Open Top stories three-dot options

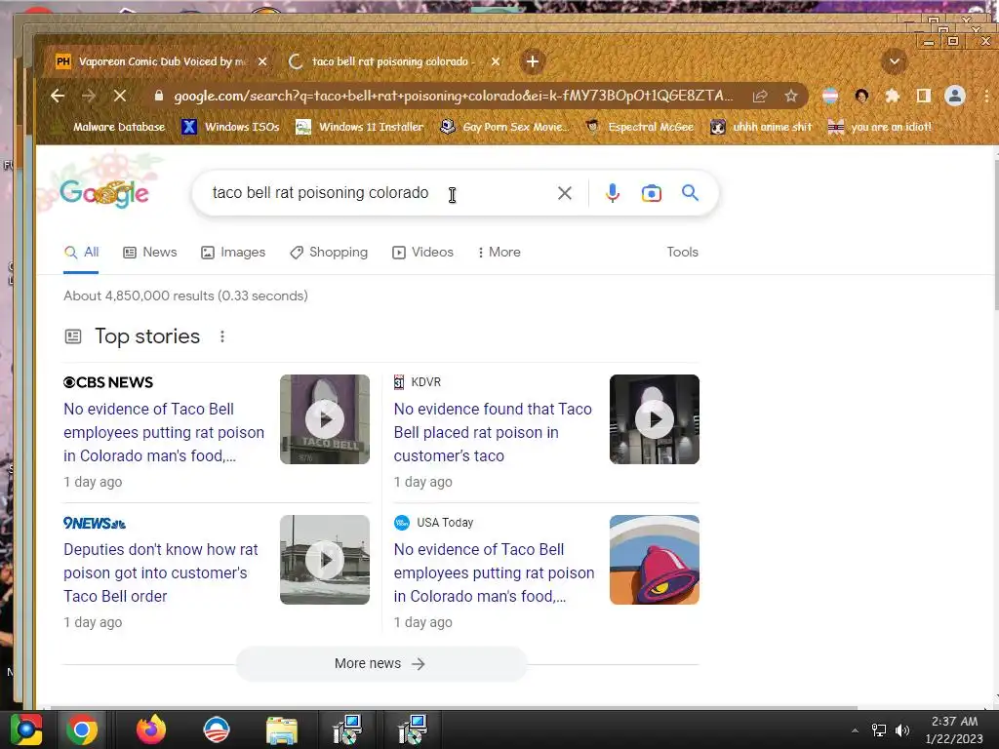pyautogui.click(x=222, y=336)
